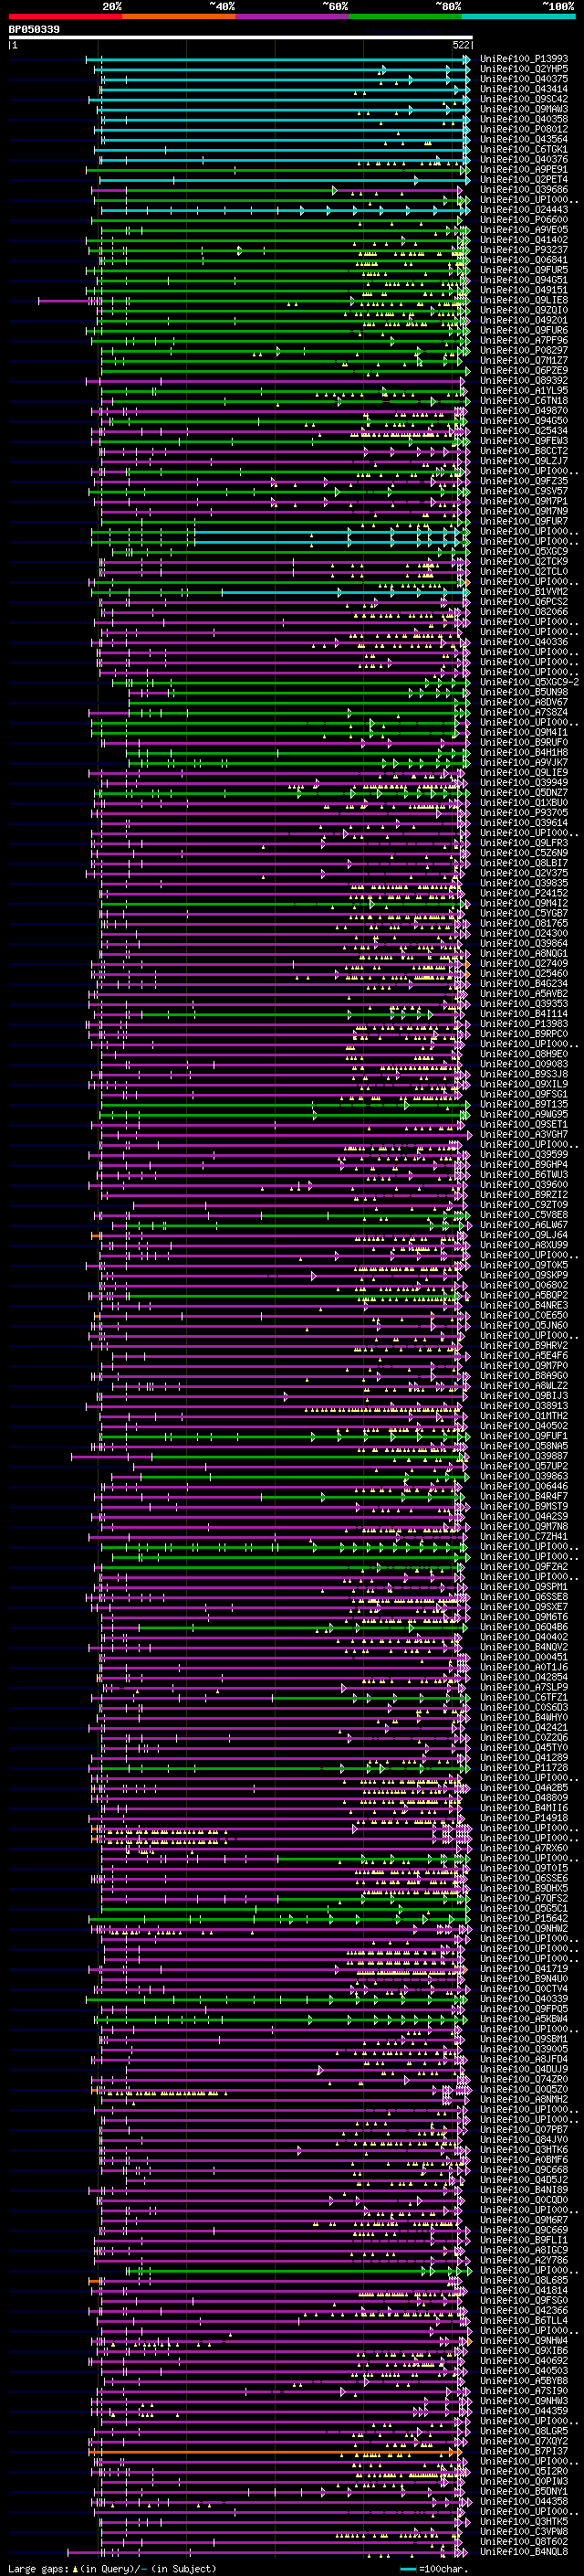
Task: Open hit UniRef100_Q40375
Action: [524, 79]
